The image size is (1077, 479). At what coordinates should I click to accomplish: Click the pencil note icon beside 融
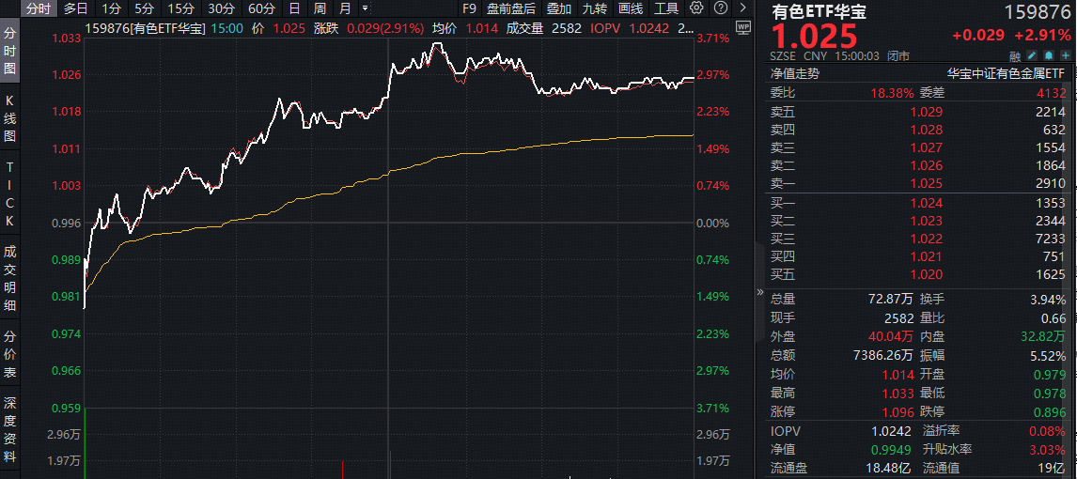(1031, 55)
